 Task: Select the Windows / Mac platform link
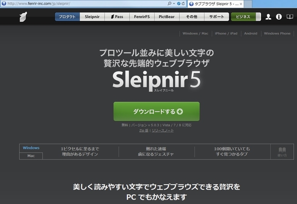click(x=195, y=33)
